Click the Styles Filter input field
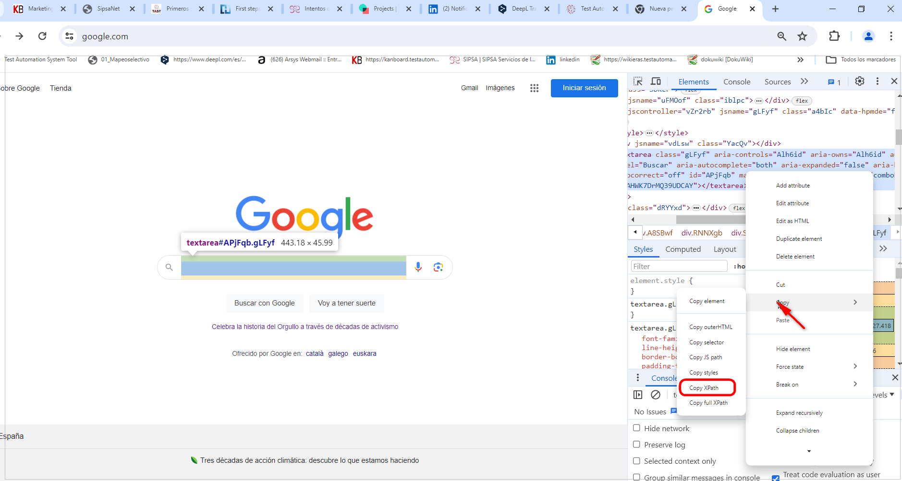 click(x=679, y=267)
